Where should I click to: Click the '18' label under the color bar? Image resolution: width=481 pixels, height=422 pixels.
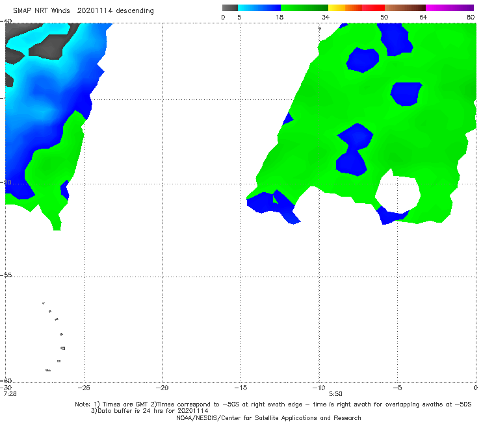tap(279, 17)
